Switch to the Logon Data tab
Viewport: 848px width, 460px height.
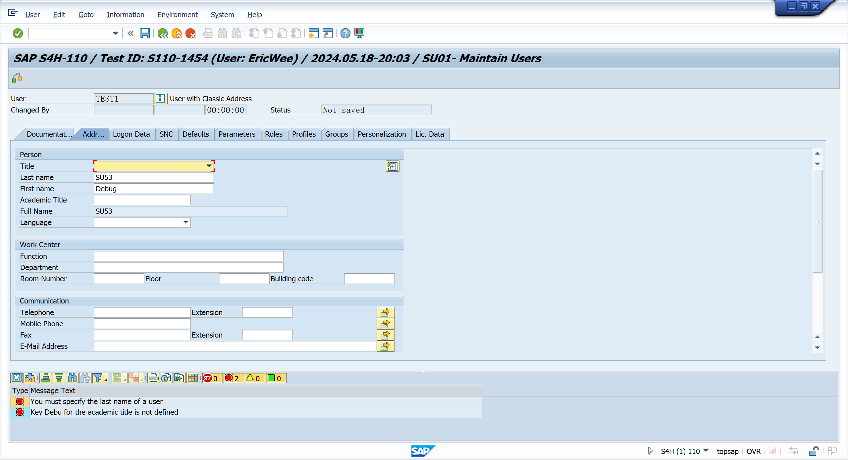pyautogui.click(x=131, y=134)
